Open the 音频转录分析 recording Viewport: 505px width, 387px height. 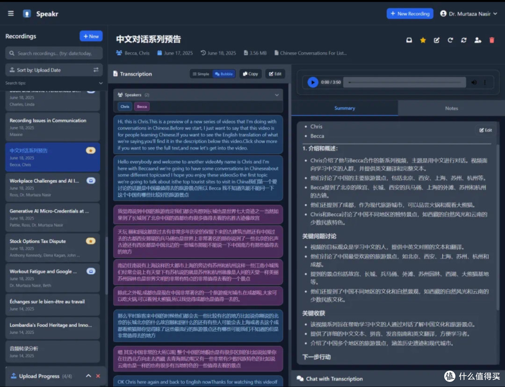tap(52, 352)
